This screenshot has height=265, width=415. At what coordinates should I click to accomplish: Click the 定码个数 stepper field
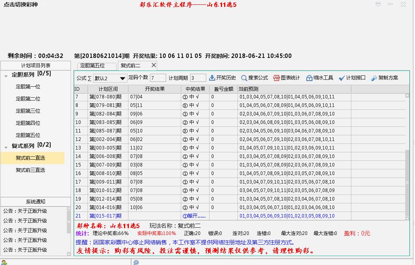(x=158, y=78)
